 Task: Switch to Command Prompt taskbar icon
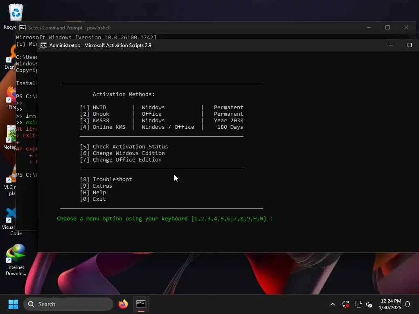coord(141,304)
